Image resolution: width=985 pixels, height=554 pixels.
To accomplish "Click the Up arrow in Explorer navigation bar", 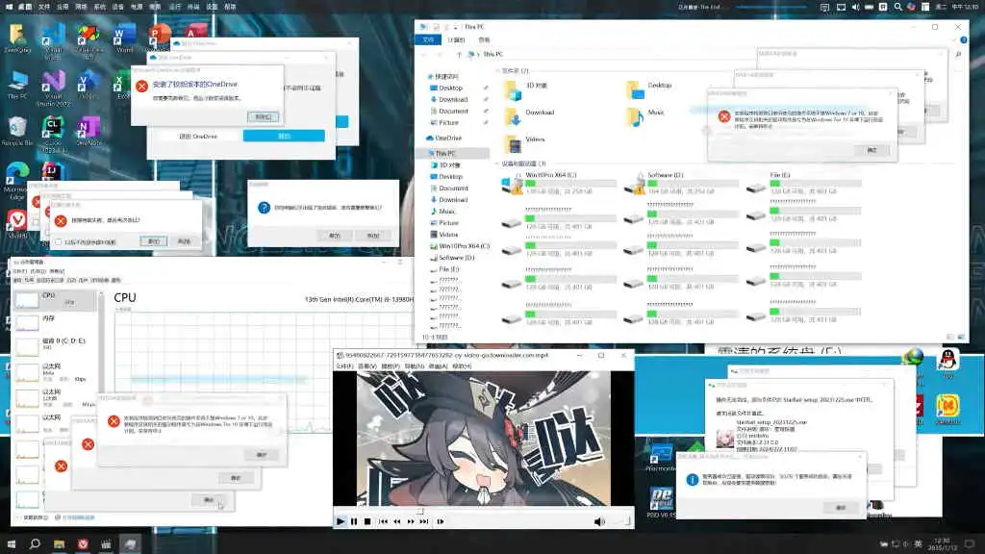I will tap(459, 55).
